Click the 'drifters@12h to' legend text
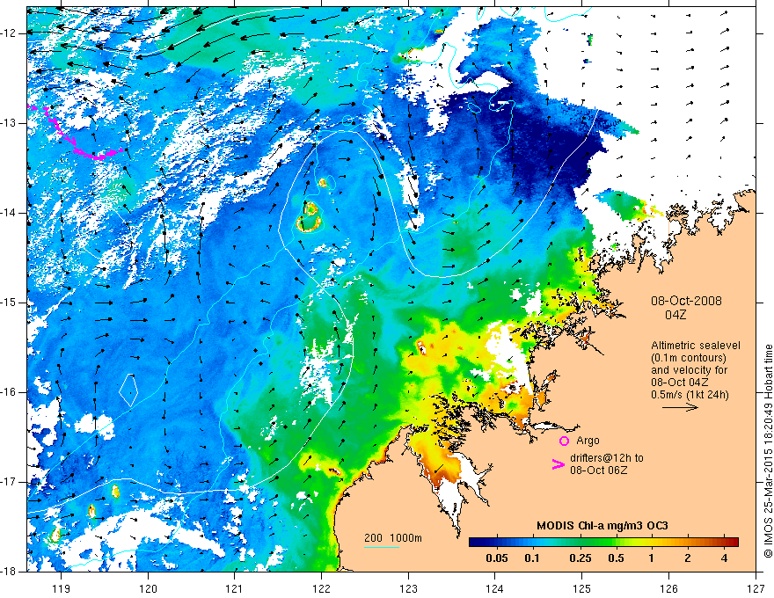Viewport: 774px width, 598px height. click(x=607, y=458)
